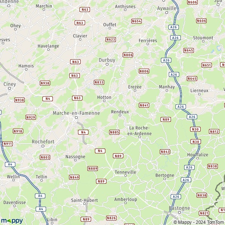Click the Mappy logo
225x225 pixels.
point(12,220)
